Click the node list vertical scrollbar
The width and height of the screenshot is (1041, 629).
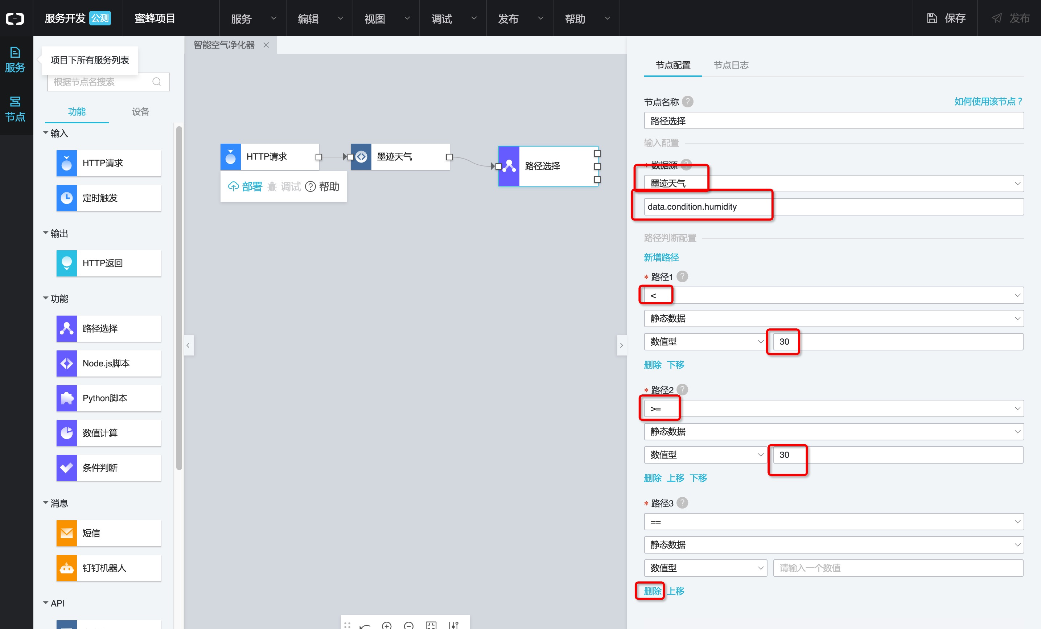179,296
